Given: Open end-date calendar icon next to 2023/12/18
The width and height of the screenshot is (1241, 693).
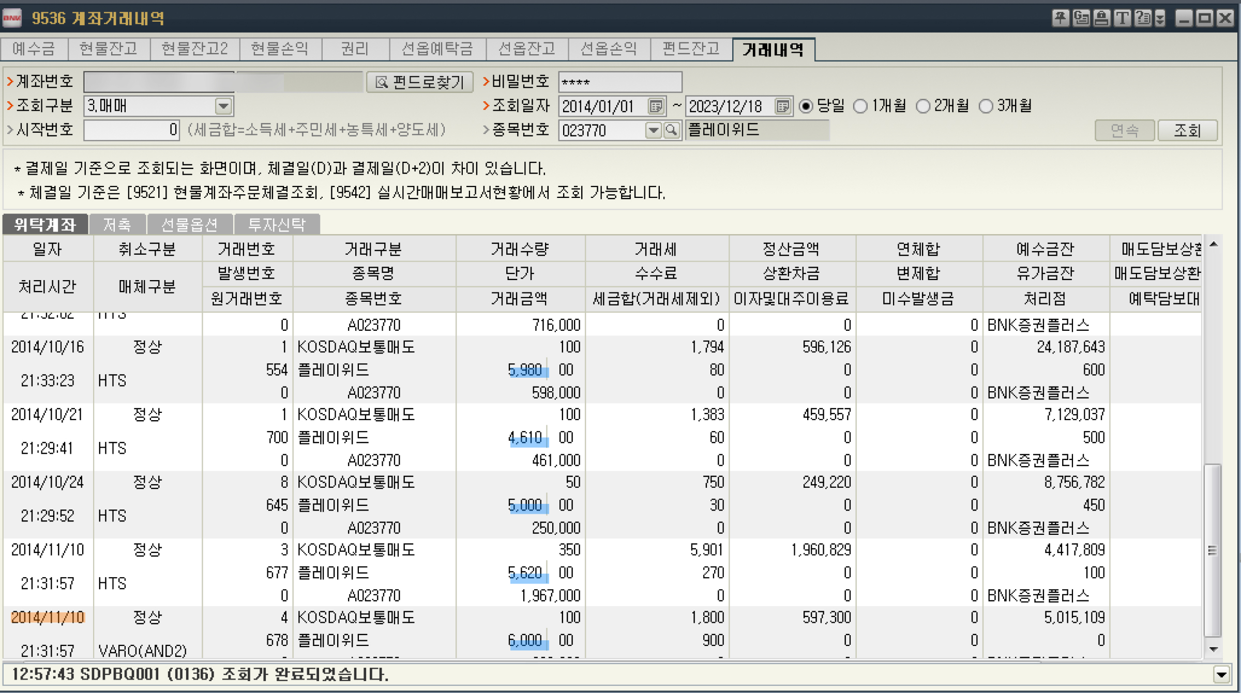Looking at the screenshot, I should pyautogui.click(x=783, y=106).
